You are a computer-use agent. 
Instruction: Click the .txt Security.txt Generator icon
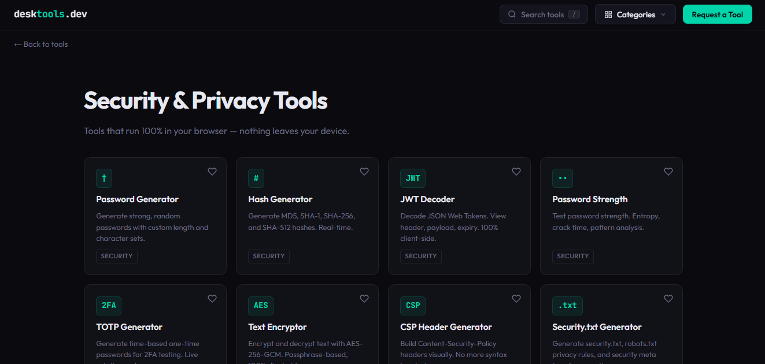coord(567,305)
